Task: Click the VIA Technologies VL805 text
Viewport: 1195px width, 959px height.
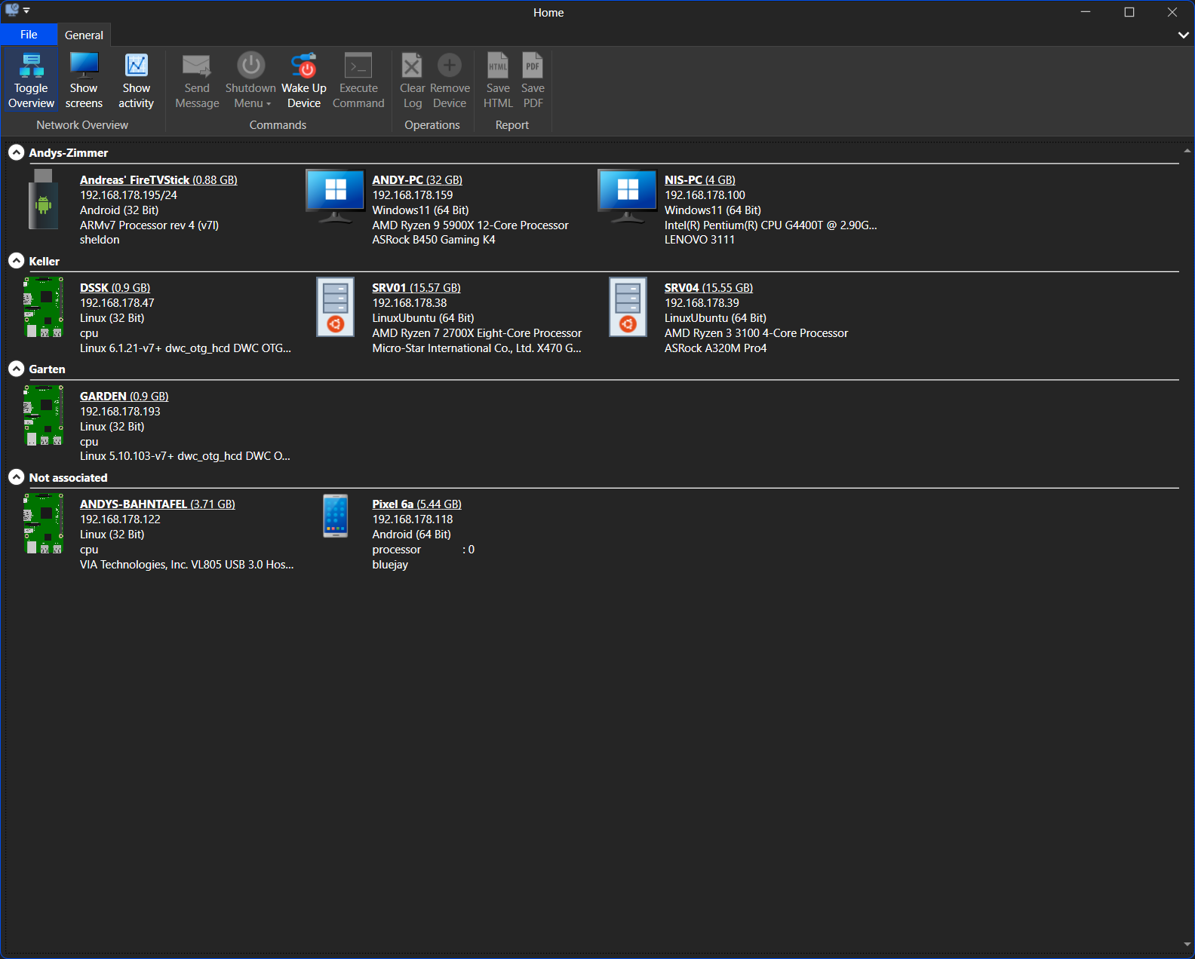Action: (x=187, y=565)
